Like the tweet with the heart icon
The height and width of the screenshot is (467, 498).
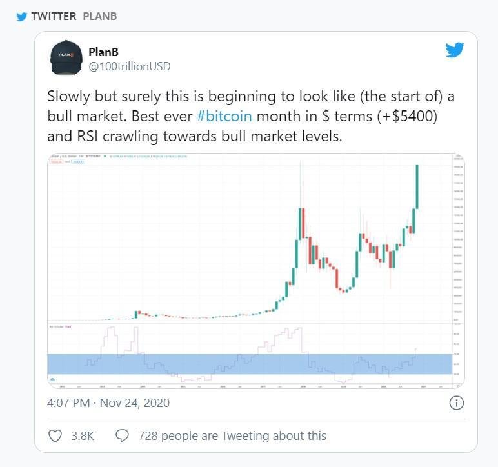[56, 435]
